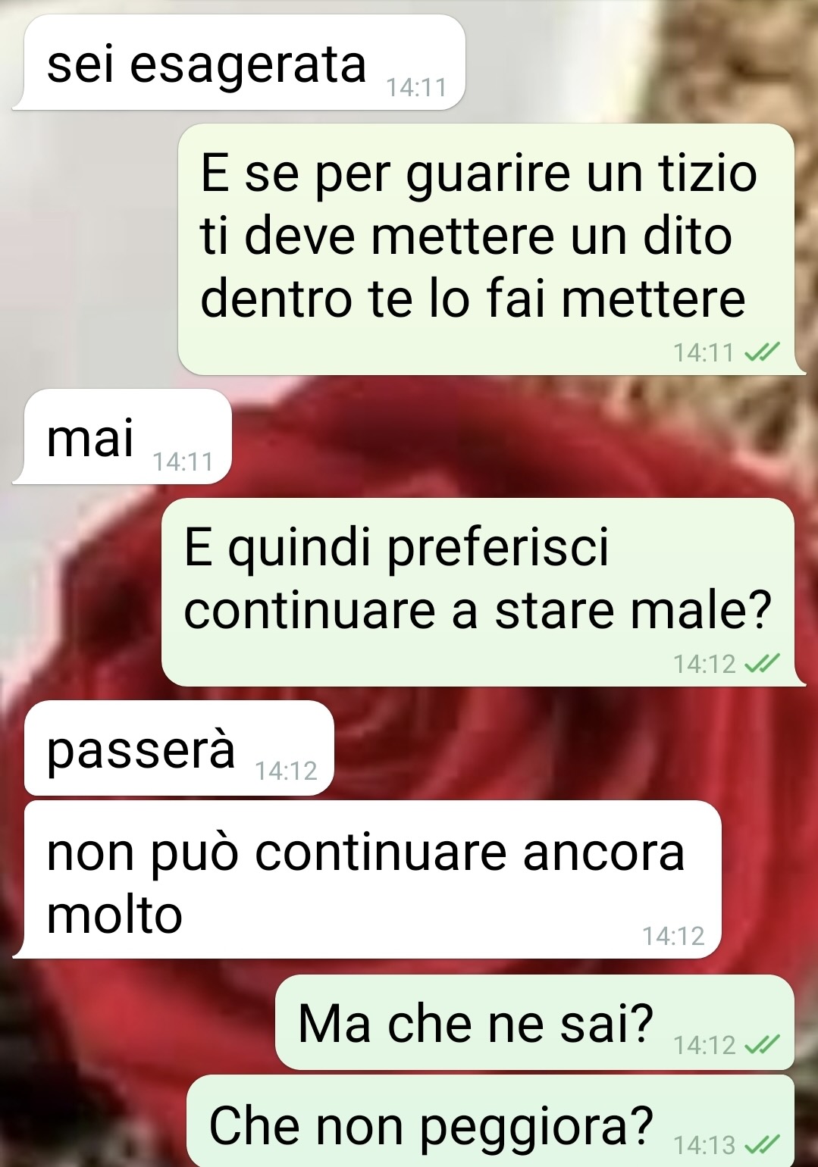Tap the double-check icon next to 'Ma che ne sai?'
The image size is (818, 1167).
pyautogui.click(x=762, y=1045)
